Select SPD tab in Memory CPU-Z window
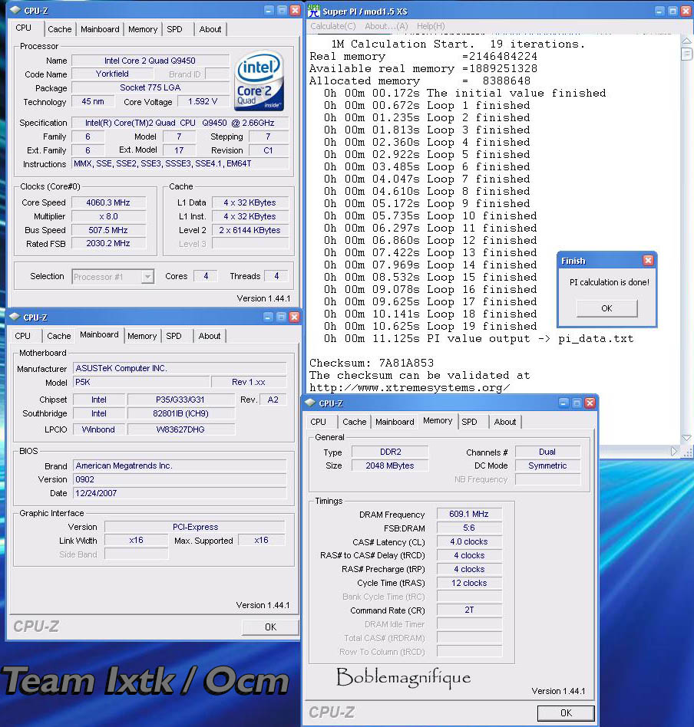The width and height of the screenshot is (694, 727). click(469, 422)
